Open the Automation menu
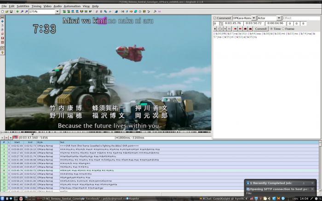Image resolution: width=322 pixels, height=201 pixels. click(x=72, y=6)
